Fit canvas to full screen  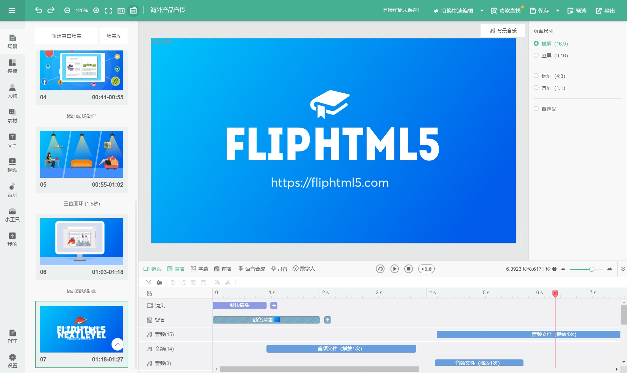(x=109, y=11)
